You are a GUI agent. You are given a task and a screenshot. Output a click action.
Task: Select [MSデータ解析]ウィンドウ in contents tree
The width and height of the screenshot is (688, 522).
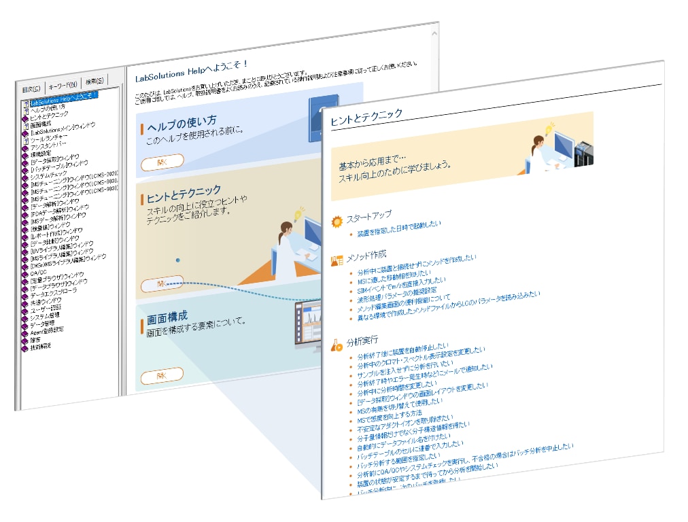tap(58, 218)
